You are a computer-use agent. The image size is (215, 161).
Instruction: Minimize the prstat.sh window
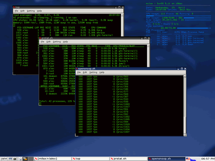[x=142, y=38]
